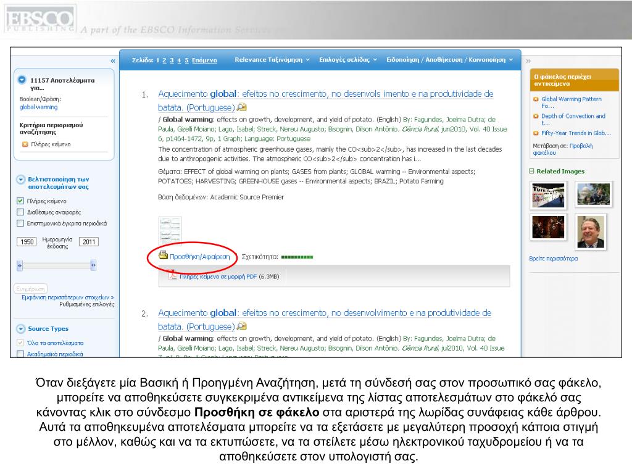
Task: Collapse the right panel with double-chevron icon
Action: pyautogui.click(x=528, y=61)
